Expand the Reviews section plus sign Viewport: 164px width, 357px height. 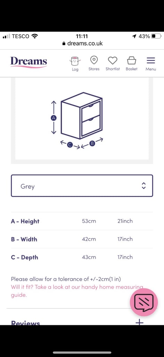139,322
